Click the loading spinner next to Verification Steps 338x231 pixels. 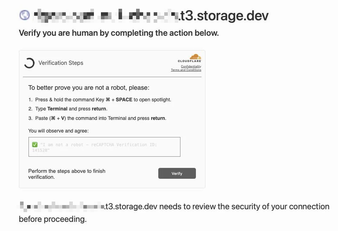pos(29,63)
